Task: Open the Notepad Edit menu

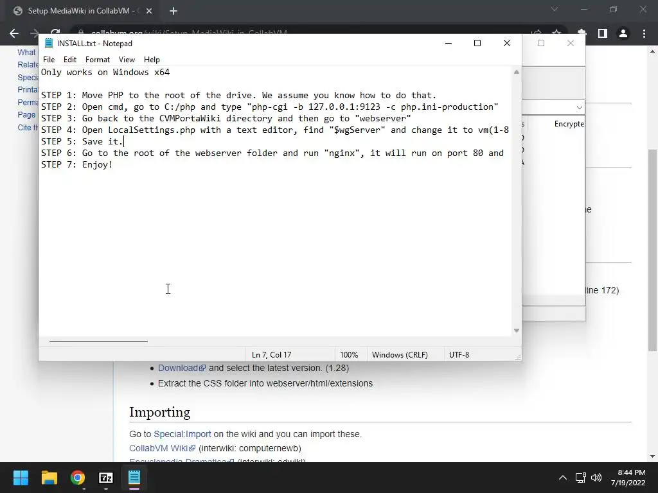Action: pos(69,60)
